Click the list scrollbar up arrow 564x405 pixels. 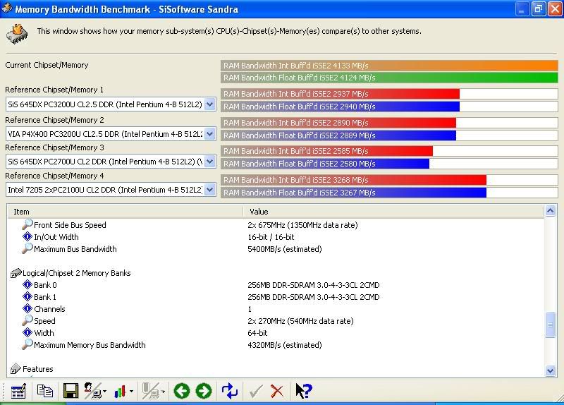coord(551,211)
